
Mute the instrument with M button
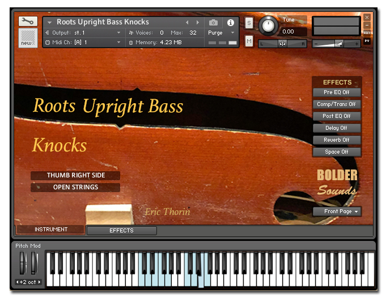pyautogui.click(x=249, y=41)
